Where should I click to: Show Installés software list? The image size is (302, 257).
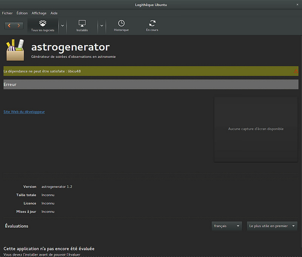[x=82, y=26]
